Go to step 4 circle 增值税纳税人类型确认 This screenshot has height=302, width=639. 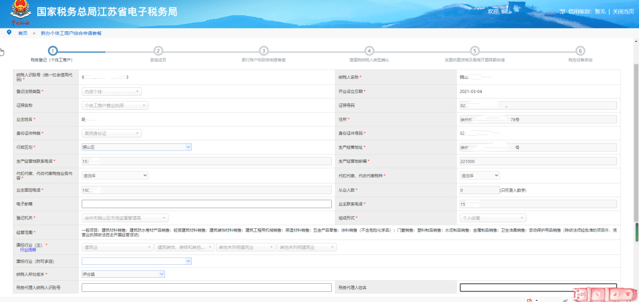tap(369, 51)
